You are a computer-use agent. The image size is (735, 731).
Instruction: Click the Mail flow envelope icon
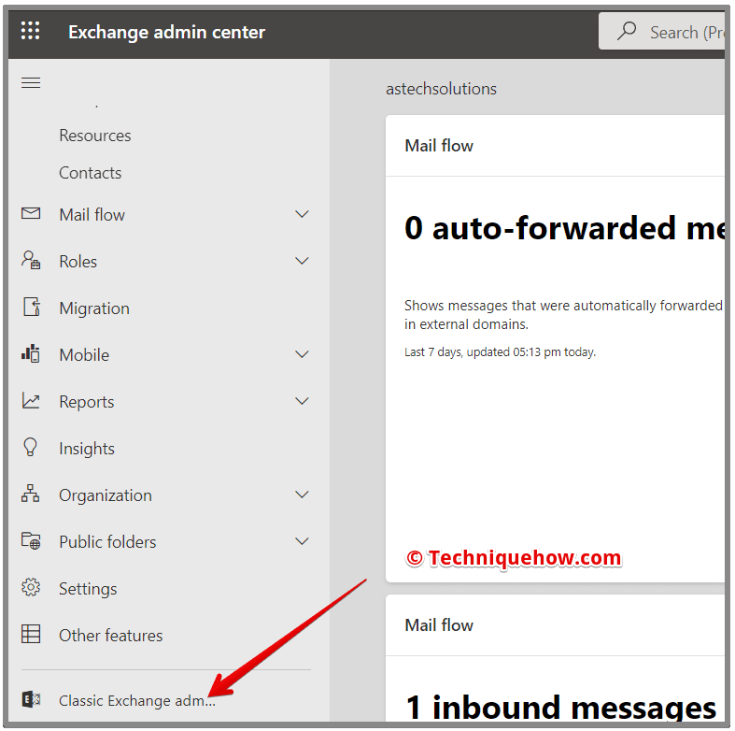tap(31, 213)
